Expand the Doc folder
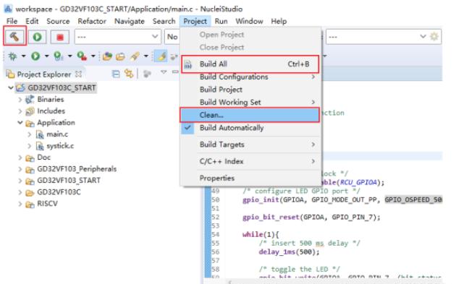Viewport: 456px width, 284px height. click(x=20, y=158)
